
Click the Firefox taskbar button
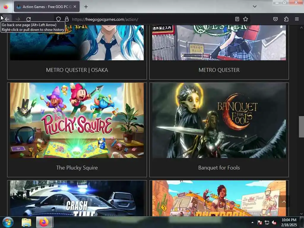coord(44,222)
